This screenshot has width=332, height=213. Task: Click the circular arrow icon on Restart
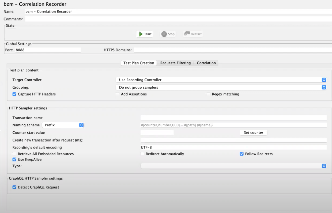187,34
